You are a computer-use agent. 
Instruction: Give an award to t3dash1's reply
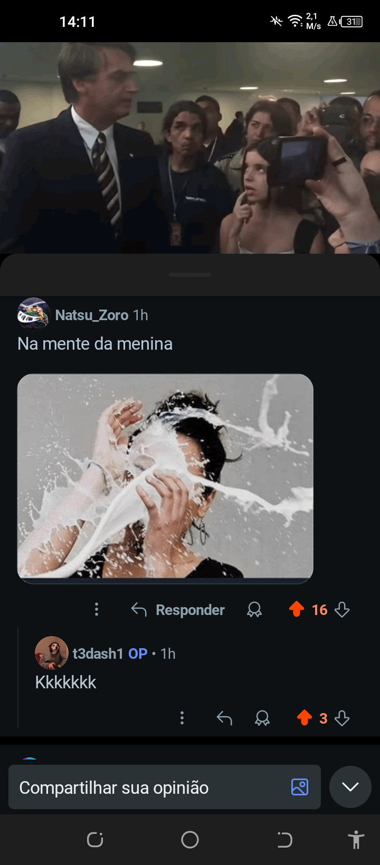(262, 718)
